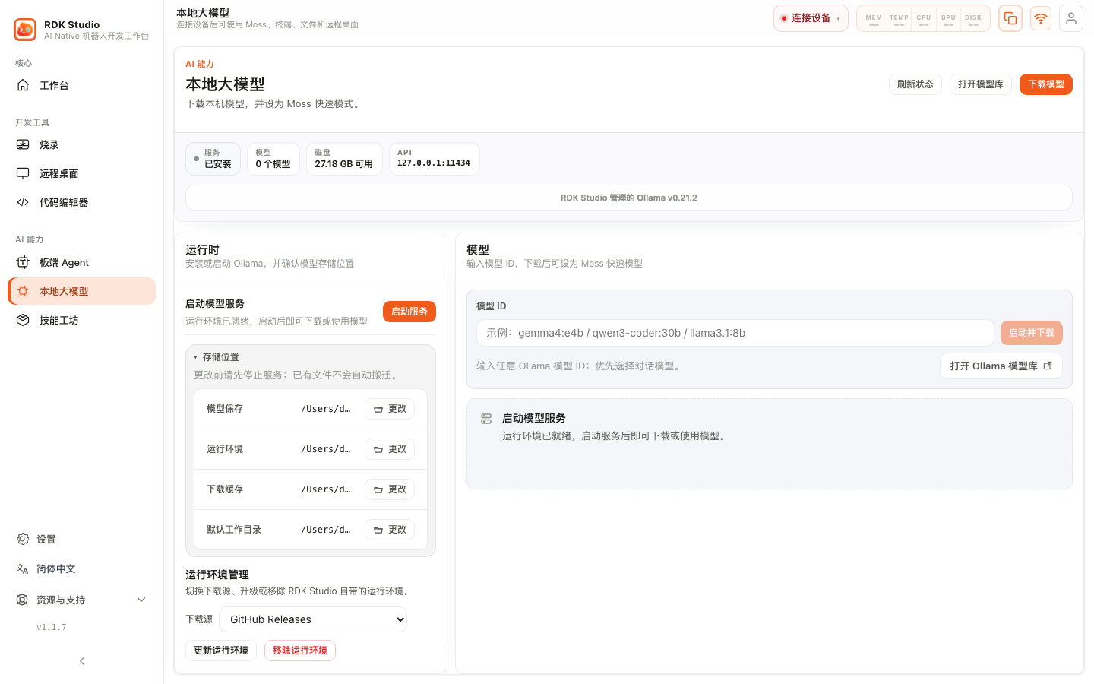Collapse the 存储位置 section
The height and width of the screenshot is (684, 1094).
coord(217,357)
